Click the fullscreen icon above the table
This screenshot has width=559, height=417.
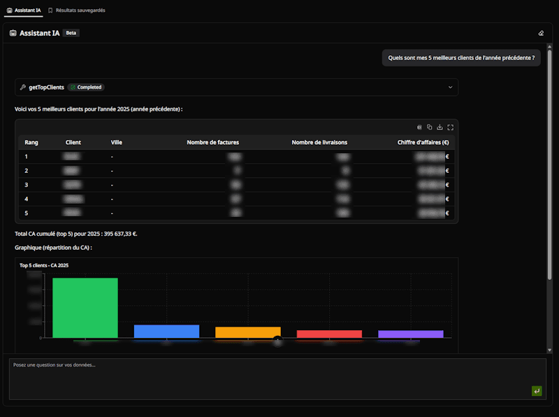pos(451,127)
